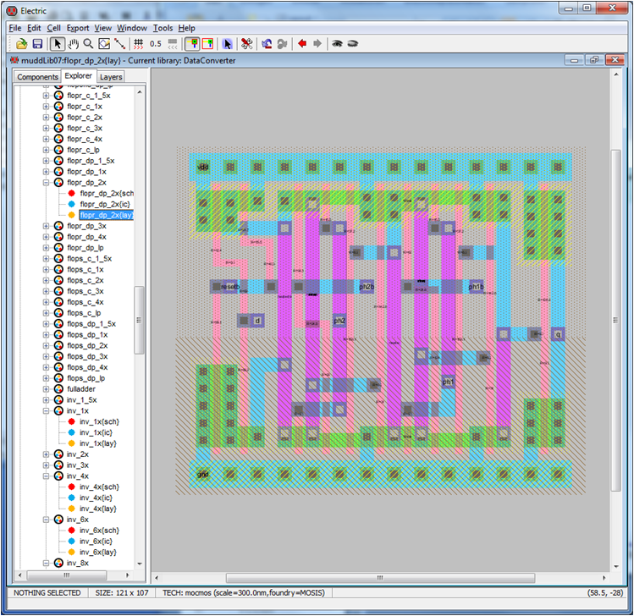The height and width of the screenshot is (616, 634).
Task: Collapse the flopr_dp_2x tree node
Action: coord(47,183)
